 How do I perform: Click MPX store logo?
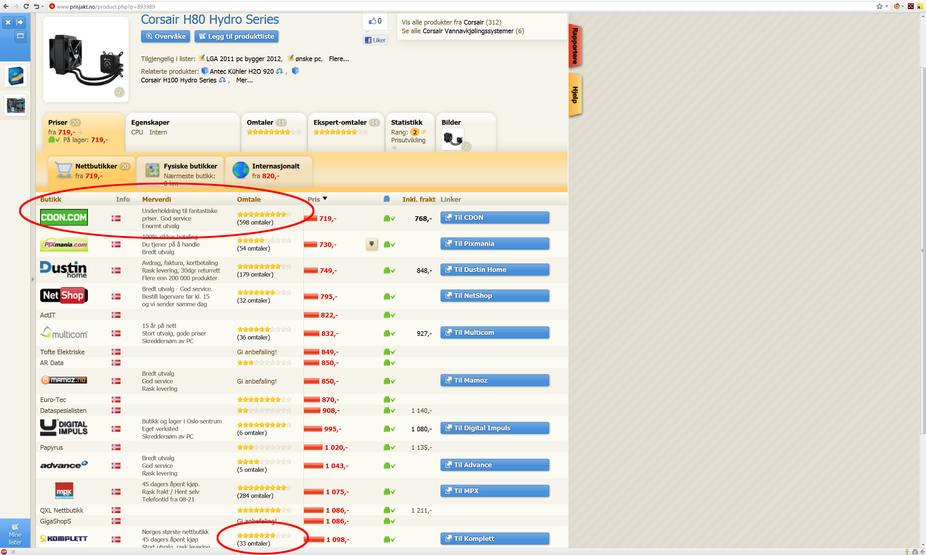64,491
